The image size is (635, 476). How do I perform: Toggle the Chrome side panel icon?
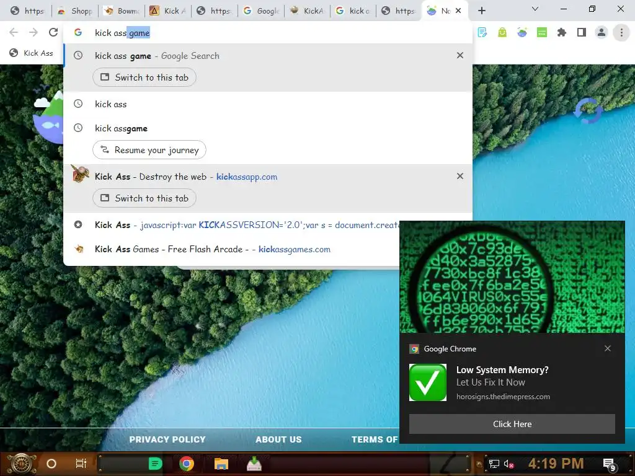click(582, 32)
